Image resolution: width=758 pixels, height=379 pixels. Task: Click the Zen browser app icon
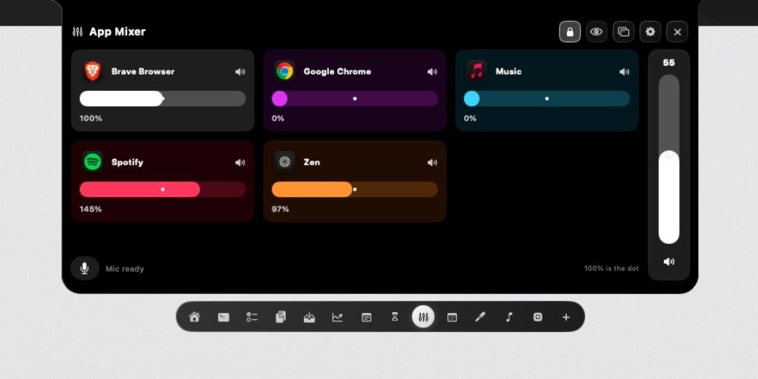point(285,162)
